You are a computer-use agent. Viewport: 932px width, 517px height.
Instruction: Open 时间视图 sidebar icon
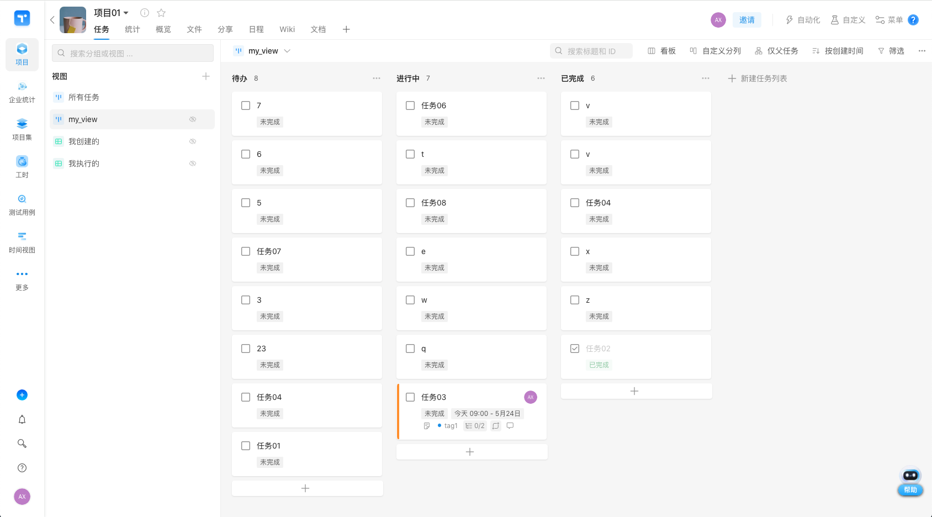[x=22, y=242]
